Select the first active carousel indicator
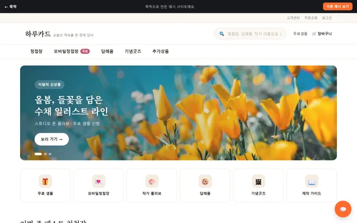Viewport: 357px width, 223px height. pos(38,154)
